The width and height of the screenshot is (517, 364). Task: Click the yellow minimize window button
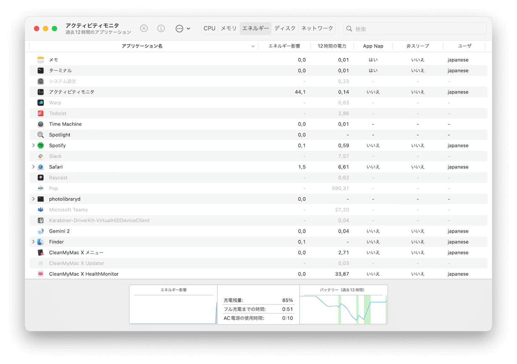pos(45,28)
